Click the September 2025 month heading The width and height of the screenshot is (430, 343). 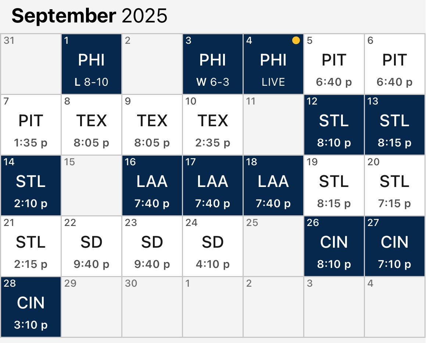(x=89, y=16)
